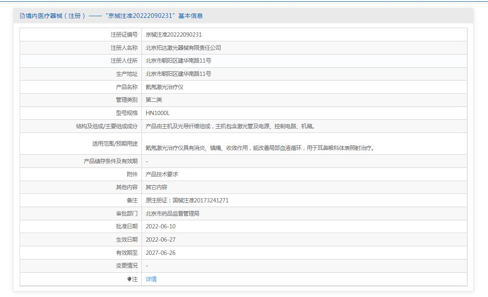Image resolution: width=488 pixels, height=297 pixels.
Task: Click the structure composition description text
Action: pyautogui.click(x=230, y=126)
